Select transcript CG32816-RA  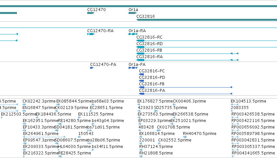pyautogui.click(x=149, y=57)
